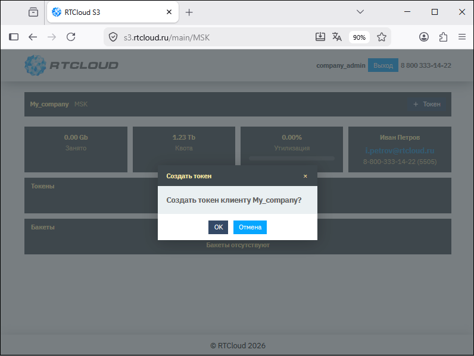The width and height of the screenshot is (474, 356).
Task: Reset the 90% zoom level badge
Action: point(359,37)
